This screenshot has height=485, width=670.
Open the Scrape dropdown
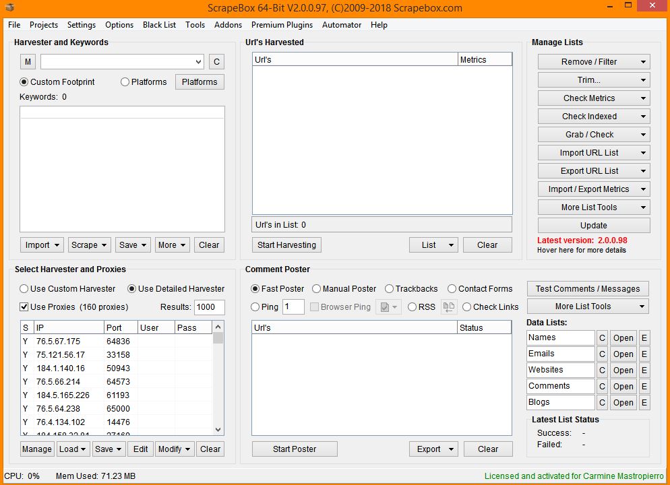click(x=89, y=245)
